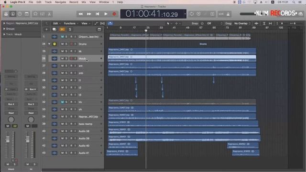The height and width of the screenshot is (172, 306).
Task: Unmute the hh track
Action: click(x=62, y=102)
